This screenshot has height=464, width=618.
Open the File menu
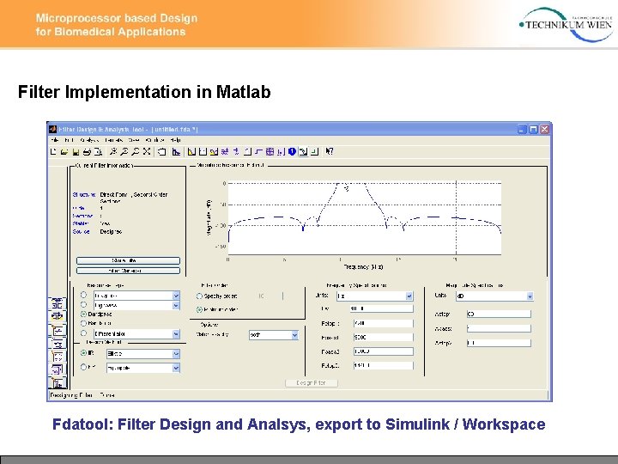pos(55,140)
